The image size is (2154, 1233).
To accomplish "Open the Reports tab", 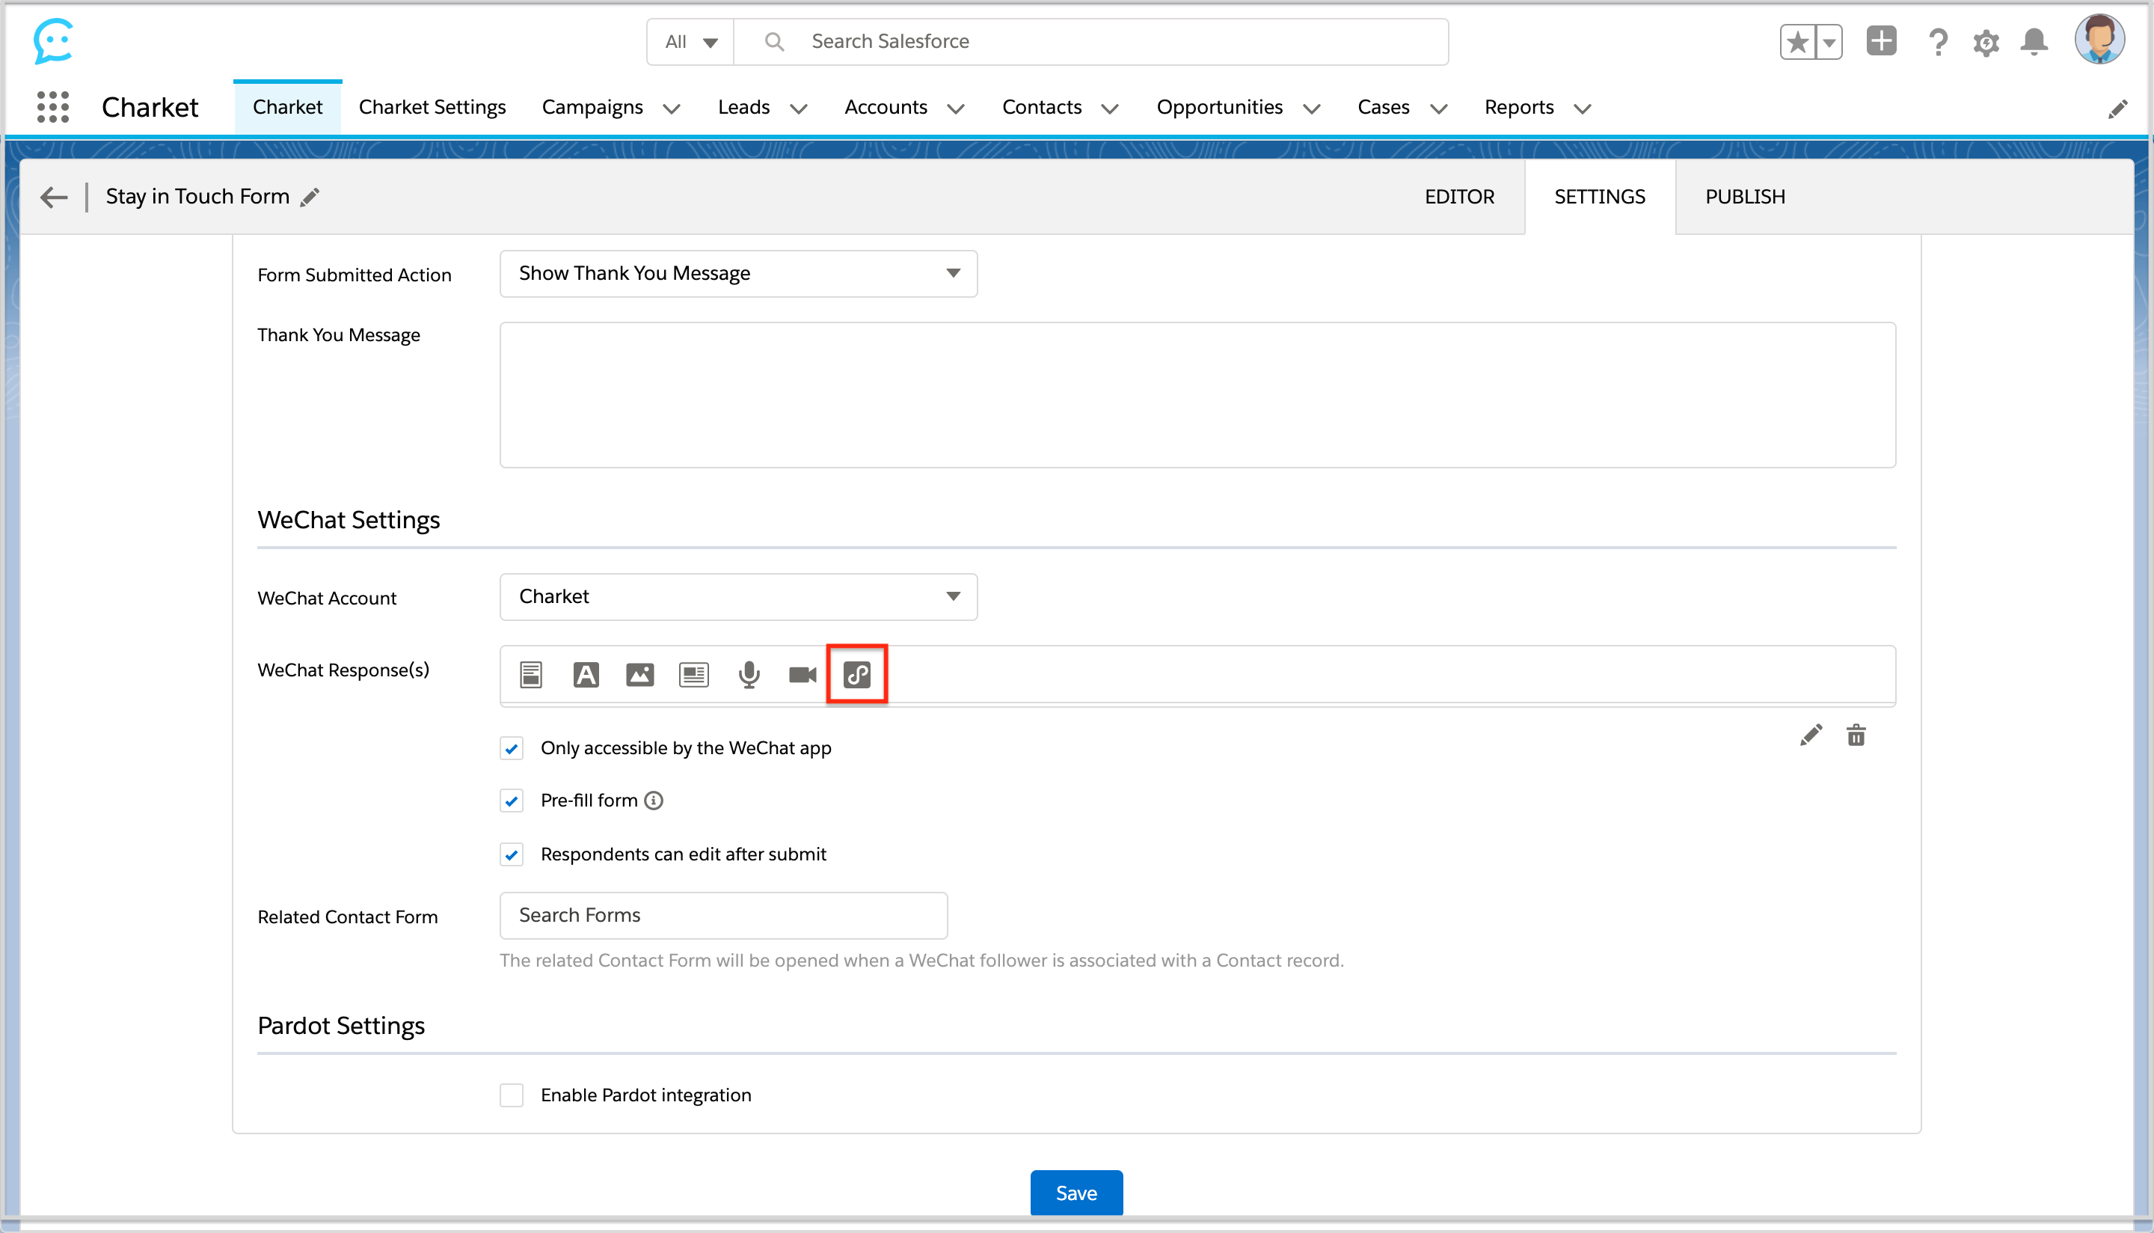I will pos(1518,108).
